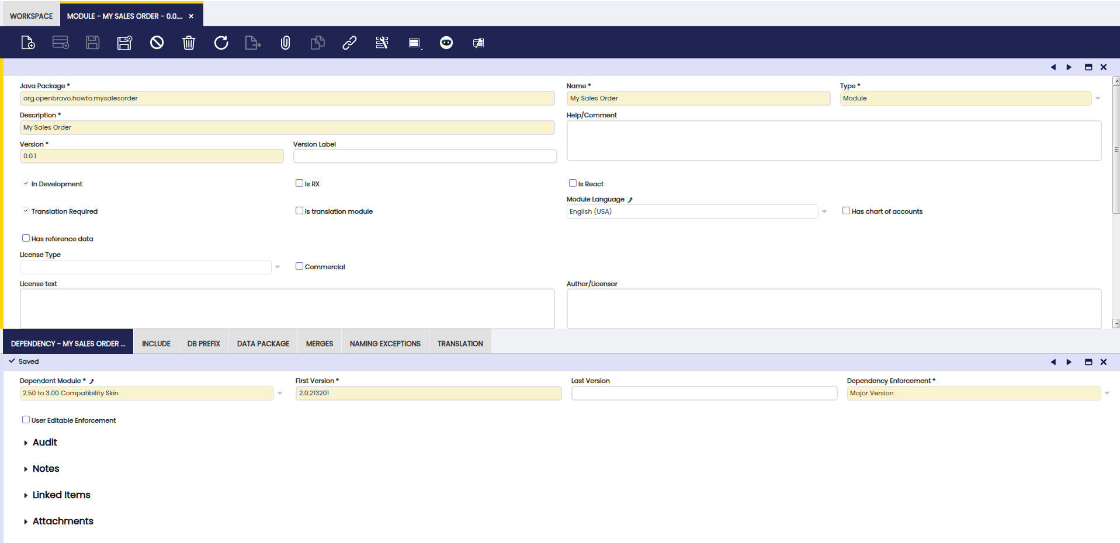Enable the Is RX checkbox
This screenshot has height=543, width=1120.
pos(299,183)
